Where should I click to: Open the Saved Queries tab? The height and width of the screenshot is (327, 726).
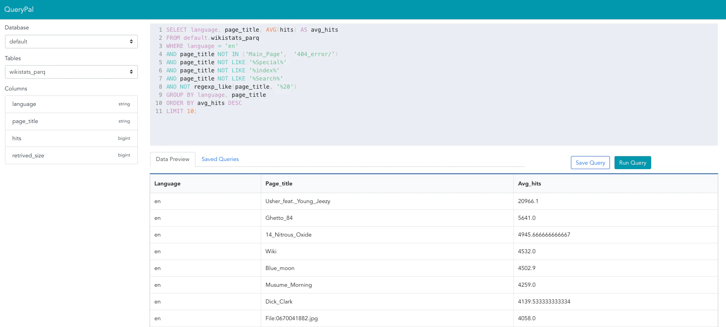tap(220, 159)
